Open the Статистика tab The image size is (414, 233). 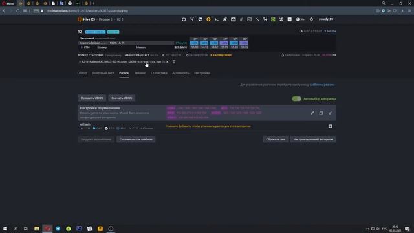click(x=159, y=73)
